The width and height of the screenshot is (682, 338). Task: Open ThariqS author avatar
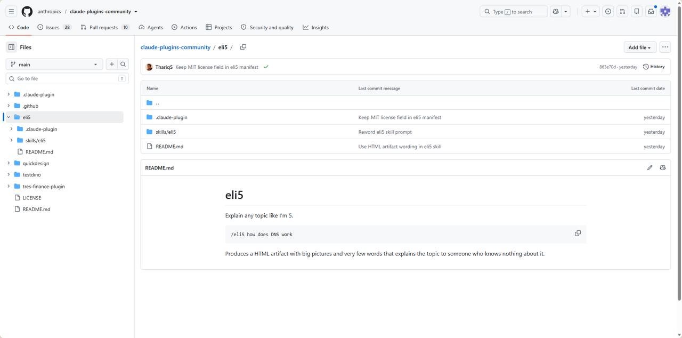point(149,67)
